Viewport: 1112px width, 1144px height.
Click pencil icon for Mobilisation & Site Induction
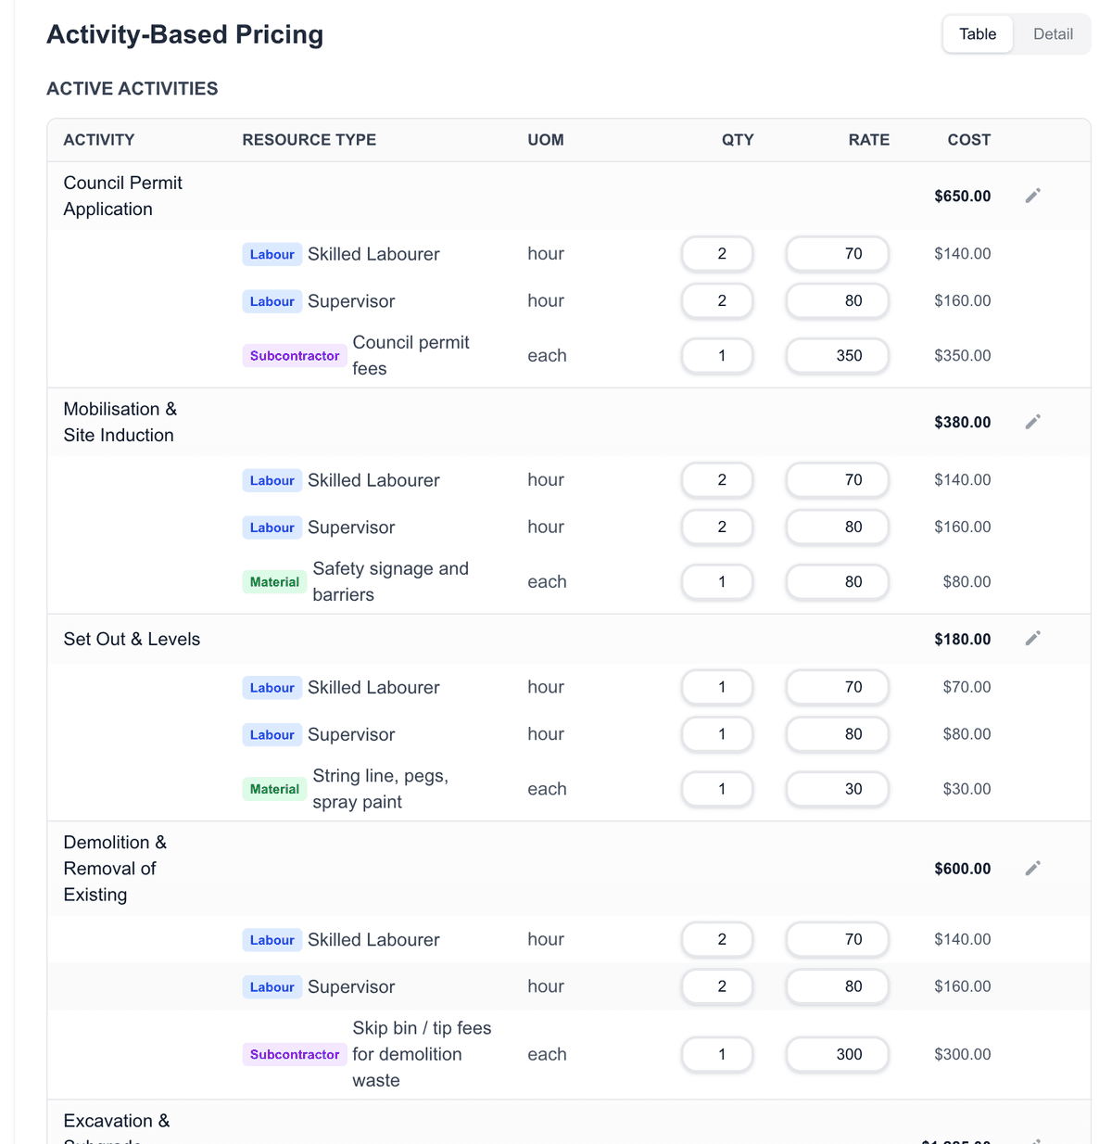pos(1032,422)
